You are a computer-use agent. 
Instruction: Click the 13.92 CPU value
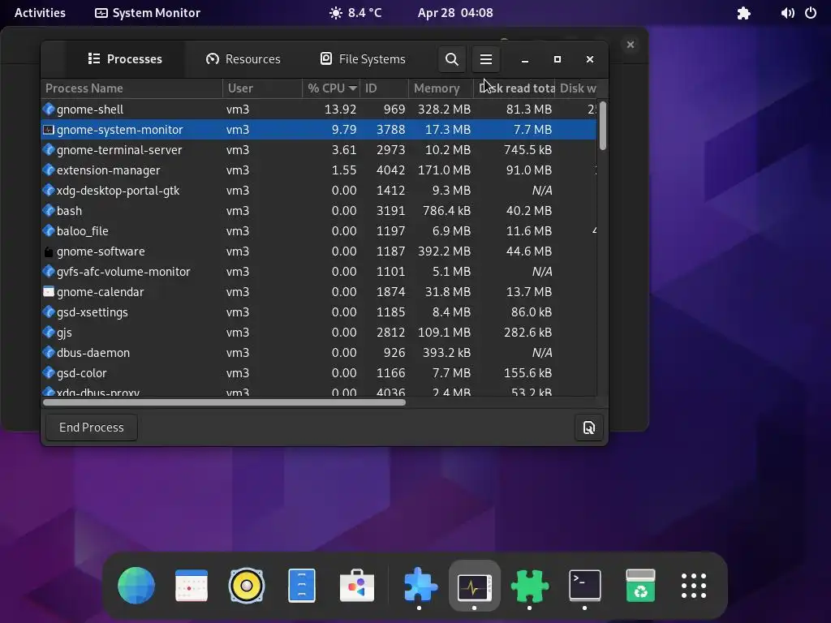(340, 110)
